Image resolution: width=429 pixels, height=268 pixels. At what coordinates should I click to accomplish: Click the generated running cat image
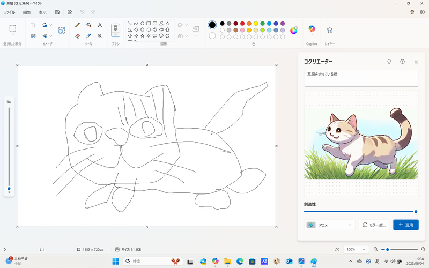tap(361, 143)
